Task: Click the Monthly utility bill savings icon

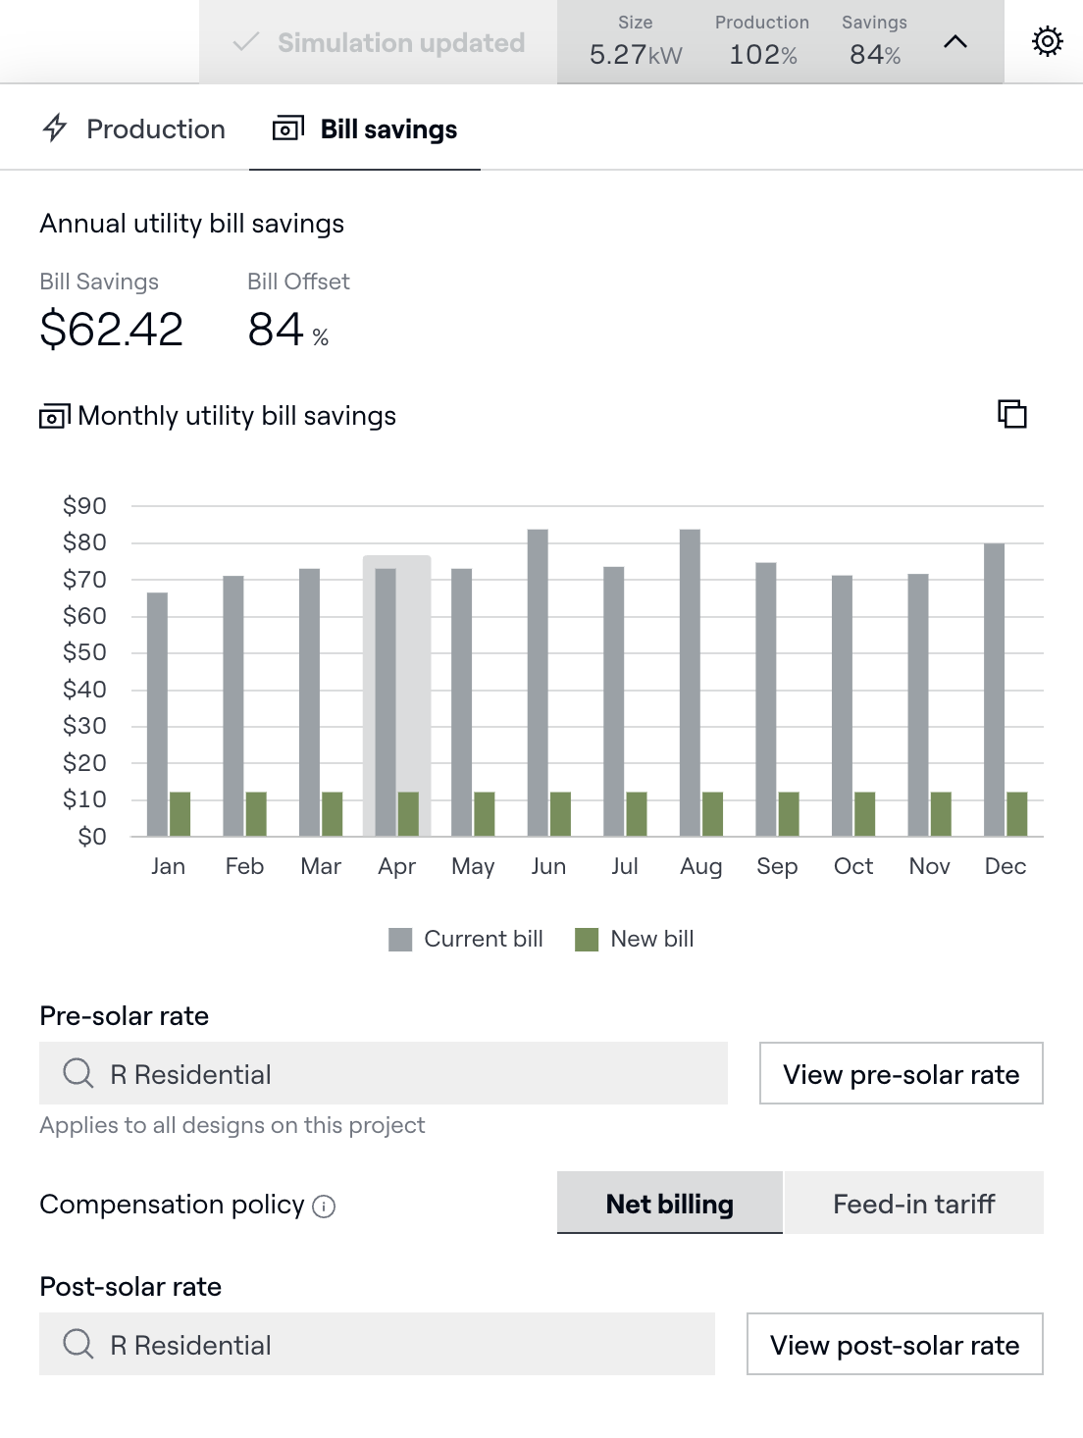Action: (x=54, y=416)
